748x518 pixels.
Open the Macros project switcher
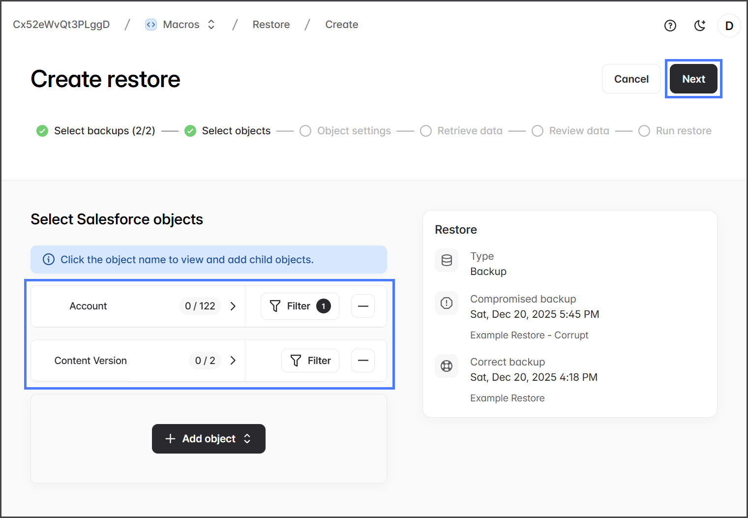coord(211,25)
